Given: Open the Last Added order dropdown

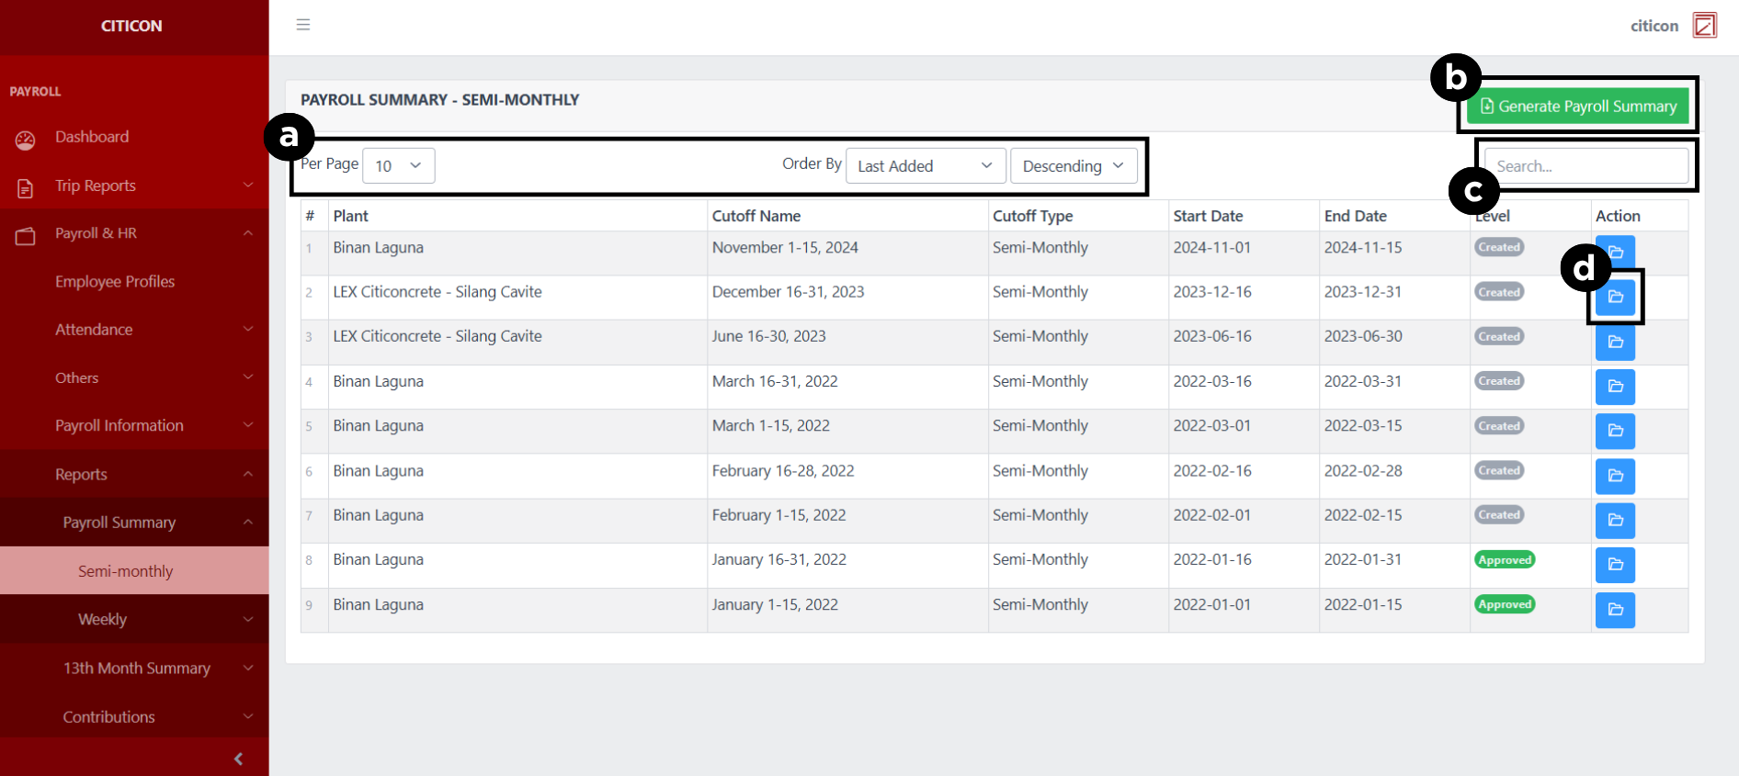Looking at the screenshot, I should click(x=925, y=166).
